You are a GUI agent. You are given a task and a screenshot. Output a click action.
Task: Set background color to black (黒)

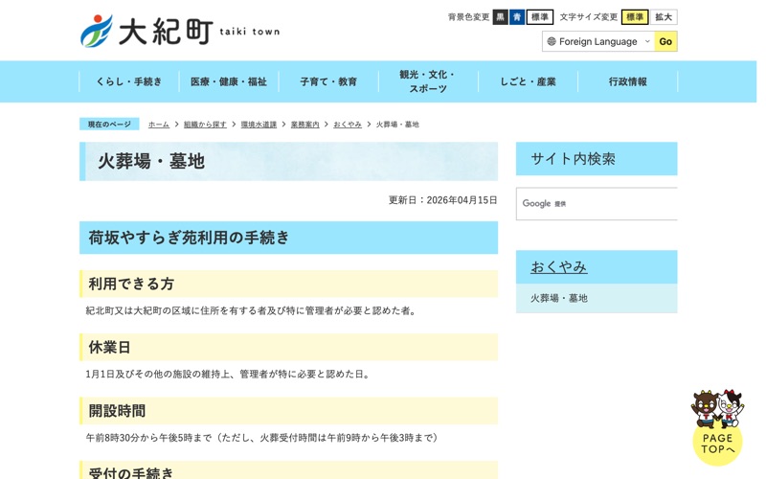[x=500, y=17]
